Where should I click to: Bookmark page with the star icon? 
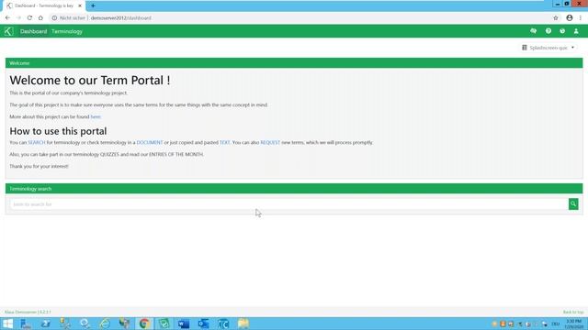[555, 18]
